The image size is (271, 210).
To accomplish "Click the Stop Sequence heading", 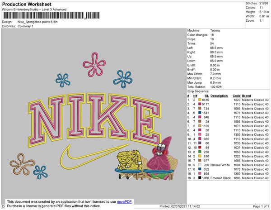I will pos(198,91).
